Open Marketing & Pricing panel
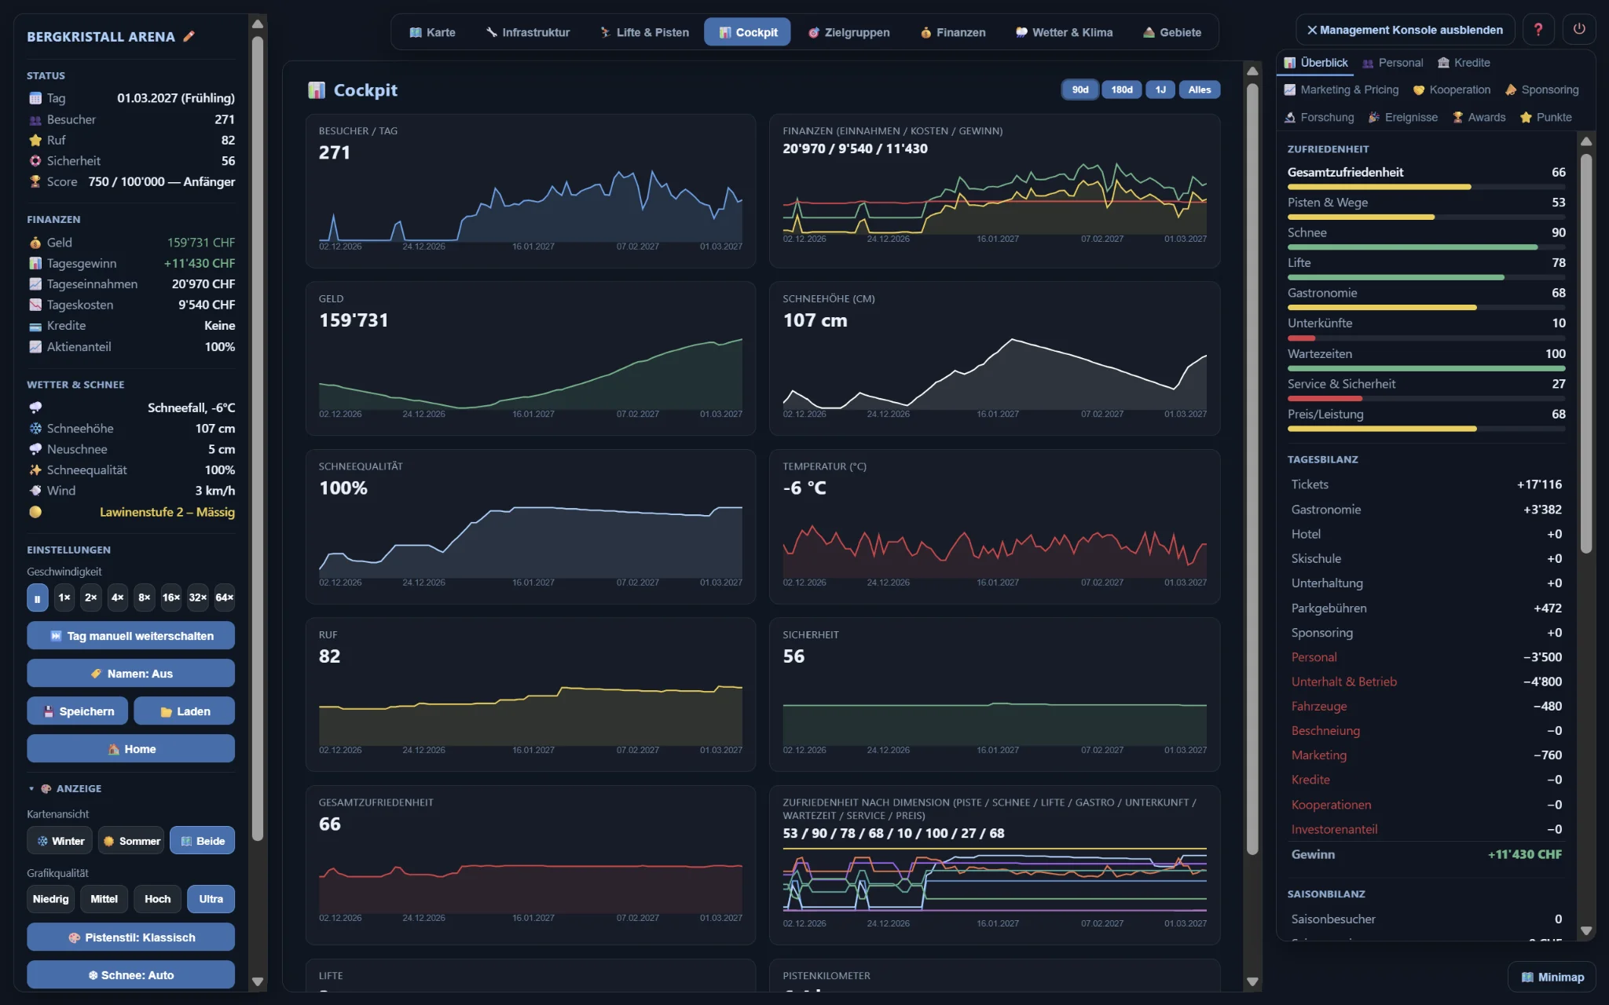Viewport: 1609px width, 1005px height. click(x=1341, y=90)
